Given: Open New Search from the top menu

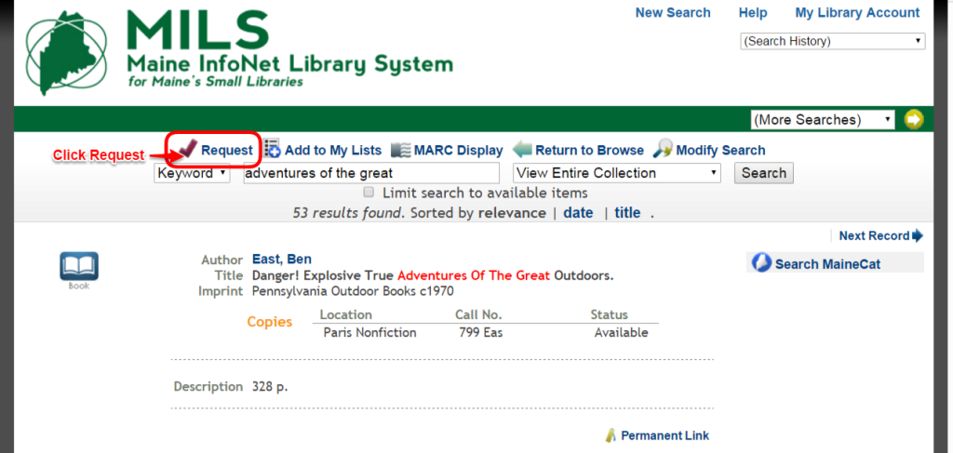Looking at the screenshot, I should tap(672, 13).
